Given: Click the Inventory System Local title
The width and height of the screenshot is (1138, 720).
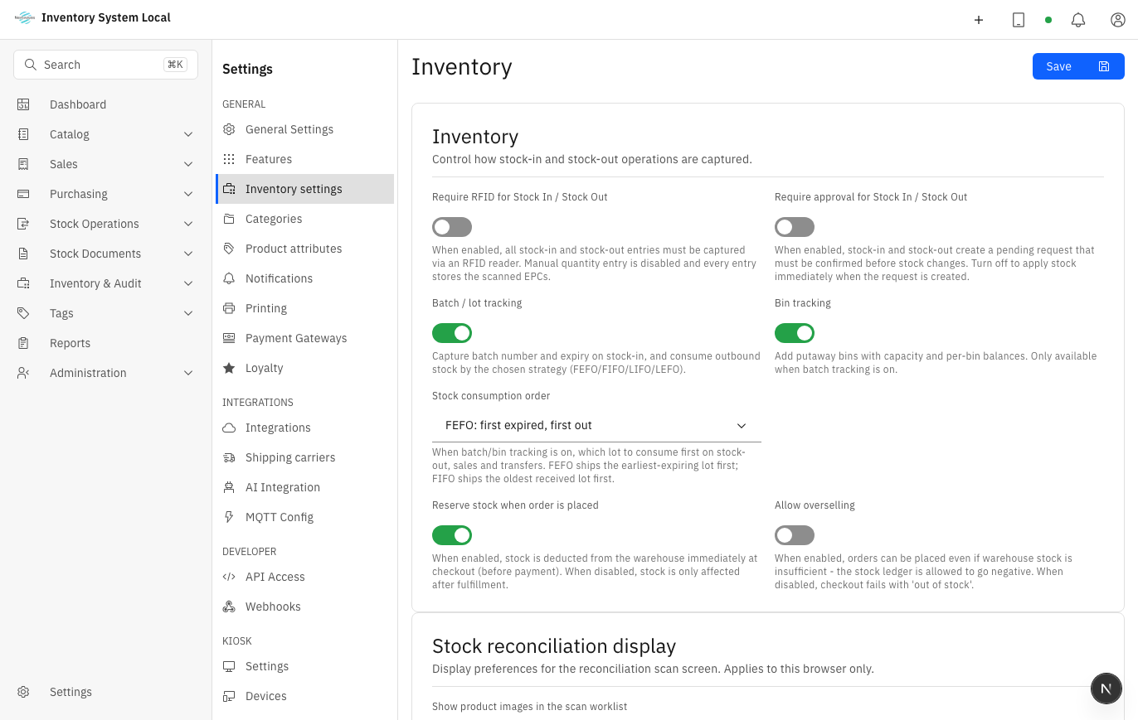Looking at the screenshot, I should 106,17.
